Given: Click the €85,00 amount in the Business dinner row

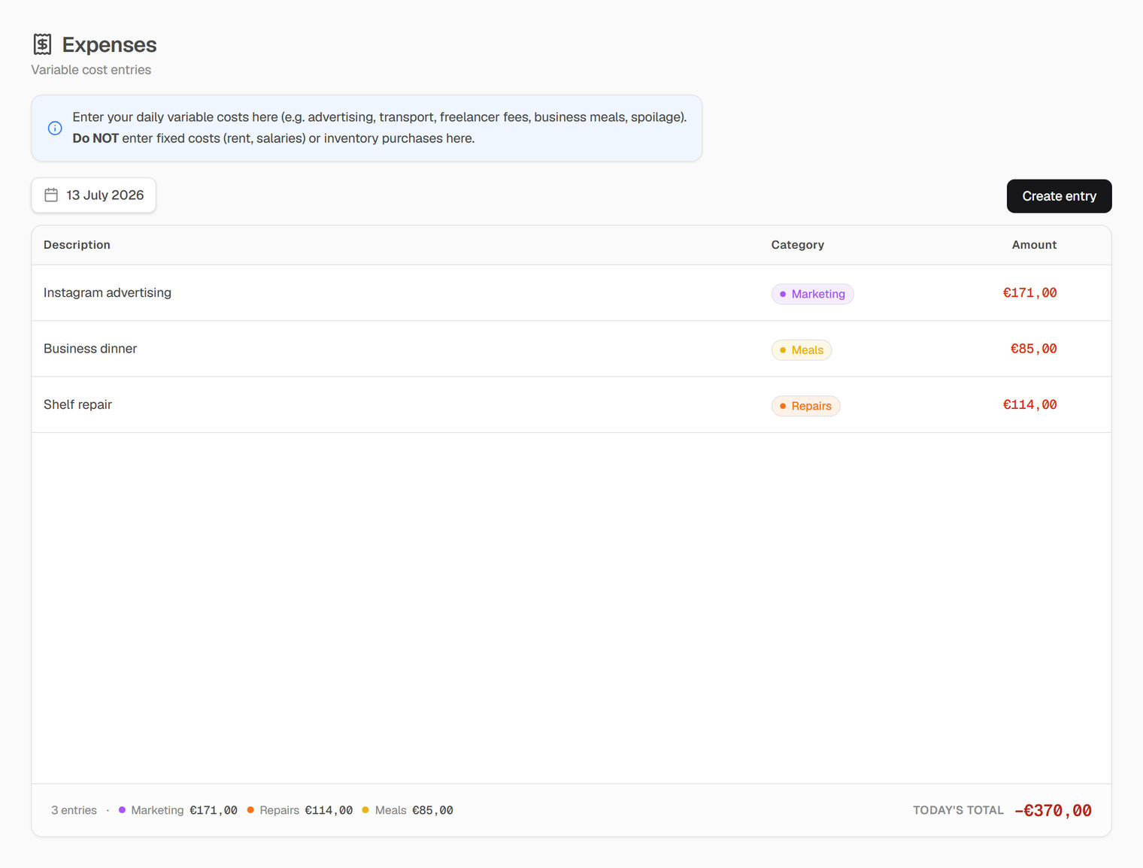Looking at the screenshot, I should (1033, 349).
